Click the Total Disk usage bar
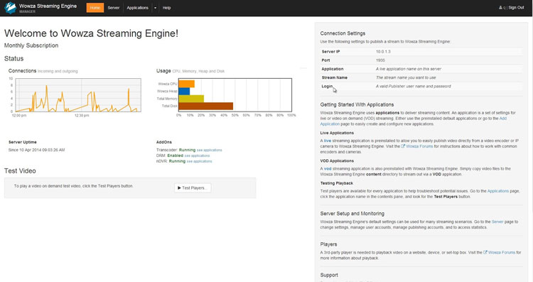Screen dimensions: 533x282 (205, 106)
